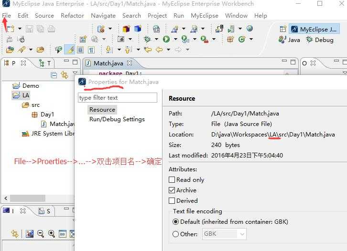Viewport: 347px width, 251px height.
Task: Open the Next Annotation dropdown arrow
Action: coord(119,50)
